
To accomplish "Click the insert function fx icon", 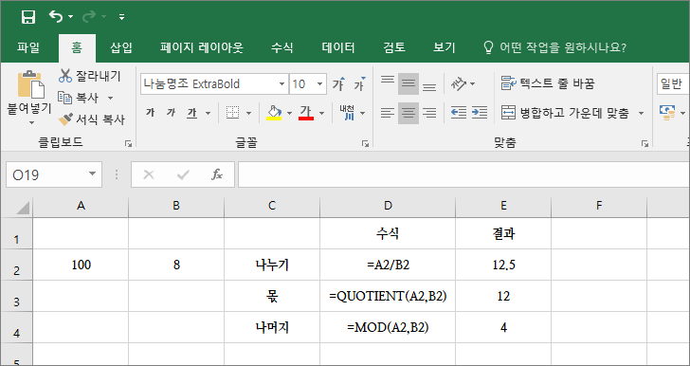I will tap(217, 175).
